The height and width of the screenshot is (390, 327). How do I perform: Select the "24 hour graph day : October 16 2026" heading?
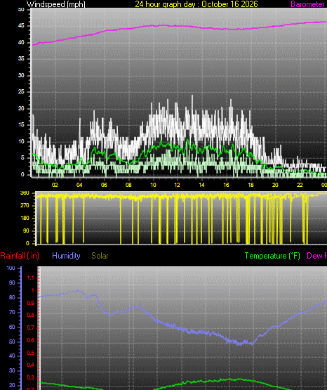(x=196, y=4)
